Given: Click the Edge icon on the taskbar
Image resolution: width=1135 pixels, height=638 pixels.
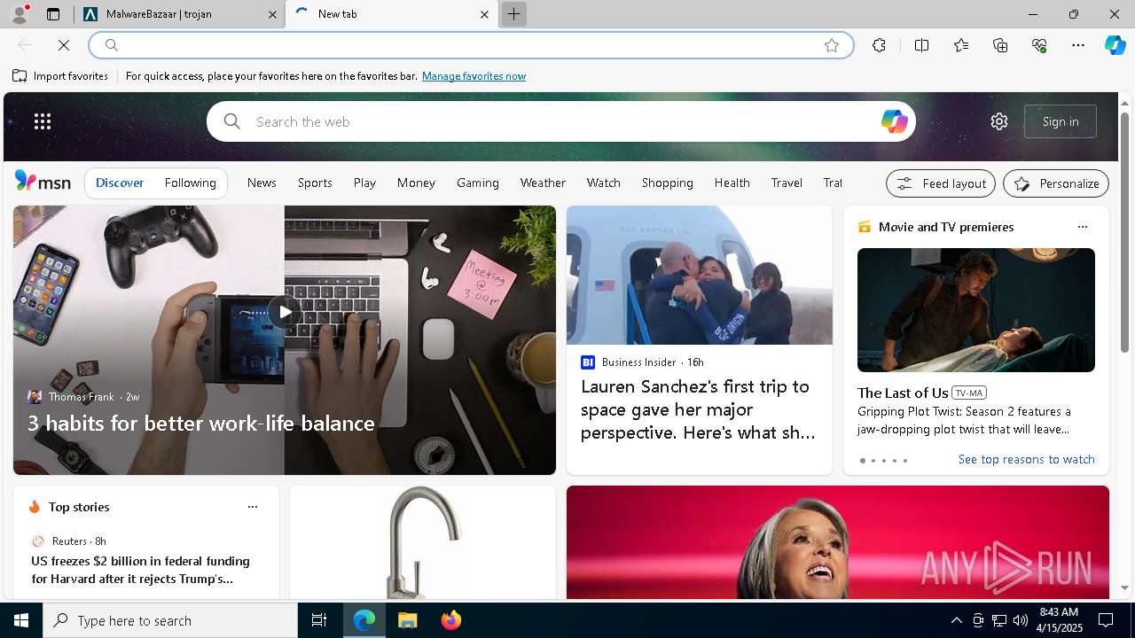Looking at the screenshot, I should tap(364, 620).
